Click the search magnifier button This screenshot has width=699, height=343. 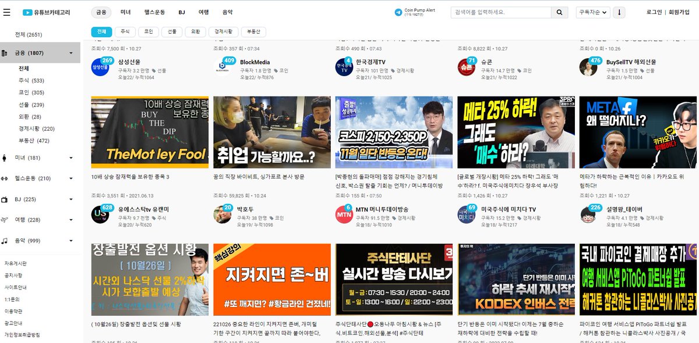(x=559, y=12)
